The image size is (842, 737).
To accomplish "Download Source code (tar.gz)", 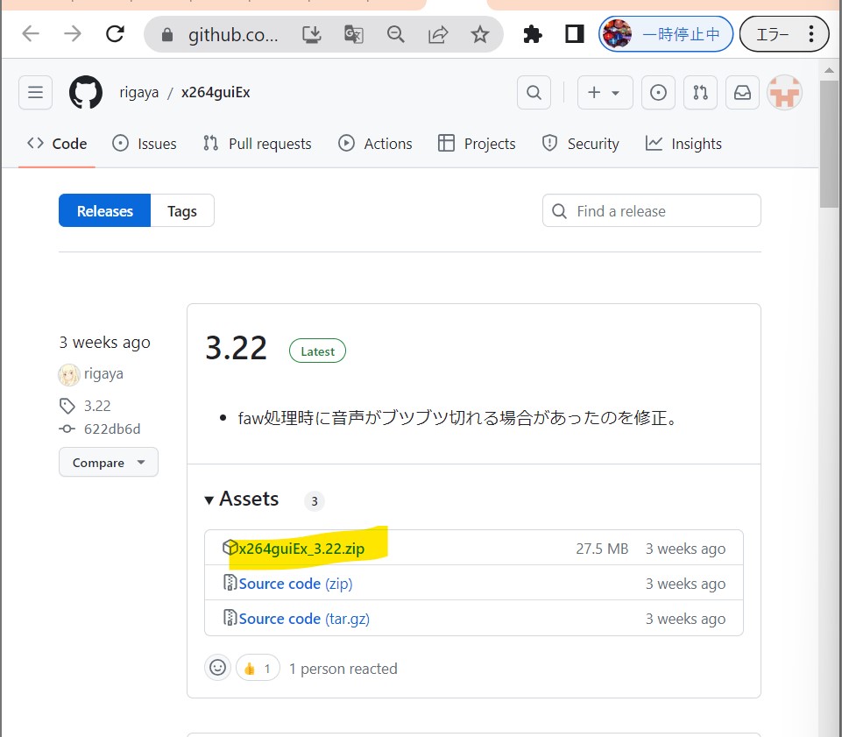I will click(x=304, y=619).
